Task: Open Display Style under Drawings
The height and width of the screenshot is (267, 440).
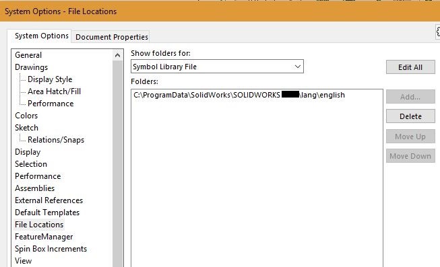Action: [50, 79]
